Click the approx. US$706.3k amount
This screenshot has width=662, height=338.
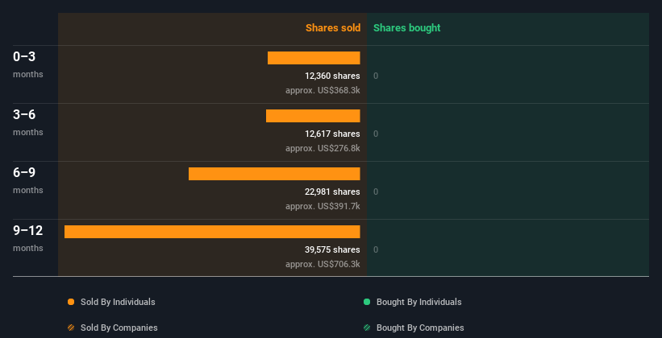(x=323, y=264)
